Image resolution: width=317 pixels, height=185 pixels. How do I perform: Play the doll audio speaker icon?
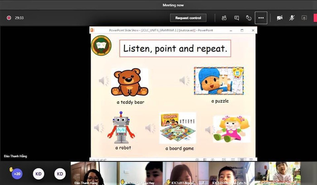pyautogui.click(x=208, y=130)
